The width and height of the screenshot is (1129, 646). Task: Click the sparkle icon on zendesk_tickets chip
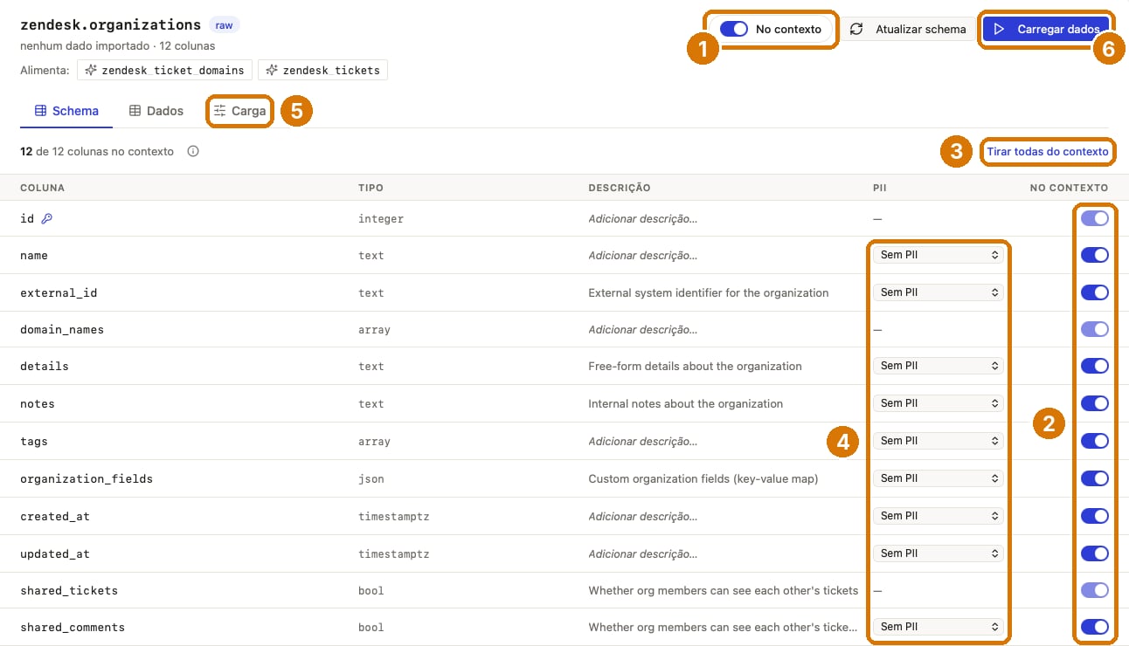click(272, 70)
